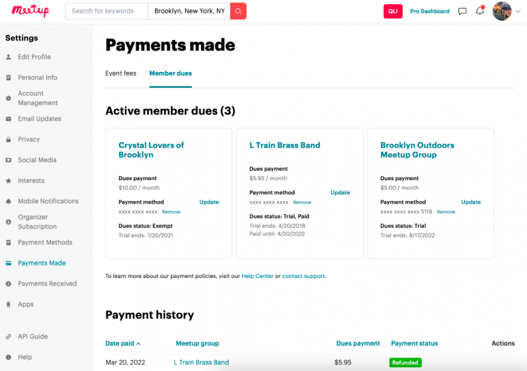Update payment method for Crystal Lovers
The width and height of the screenshot is (527, 371).
209,202
